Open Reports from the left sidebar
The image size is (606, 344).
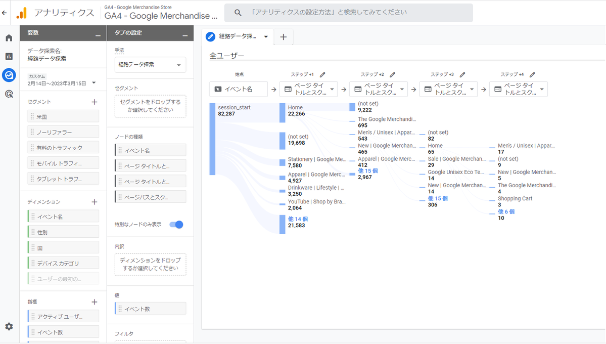(9, 57)
